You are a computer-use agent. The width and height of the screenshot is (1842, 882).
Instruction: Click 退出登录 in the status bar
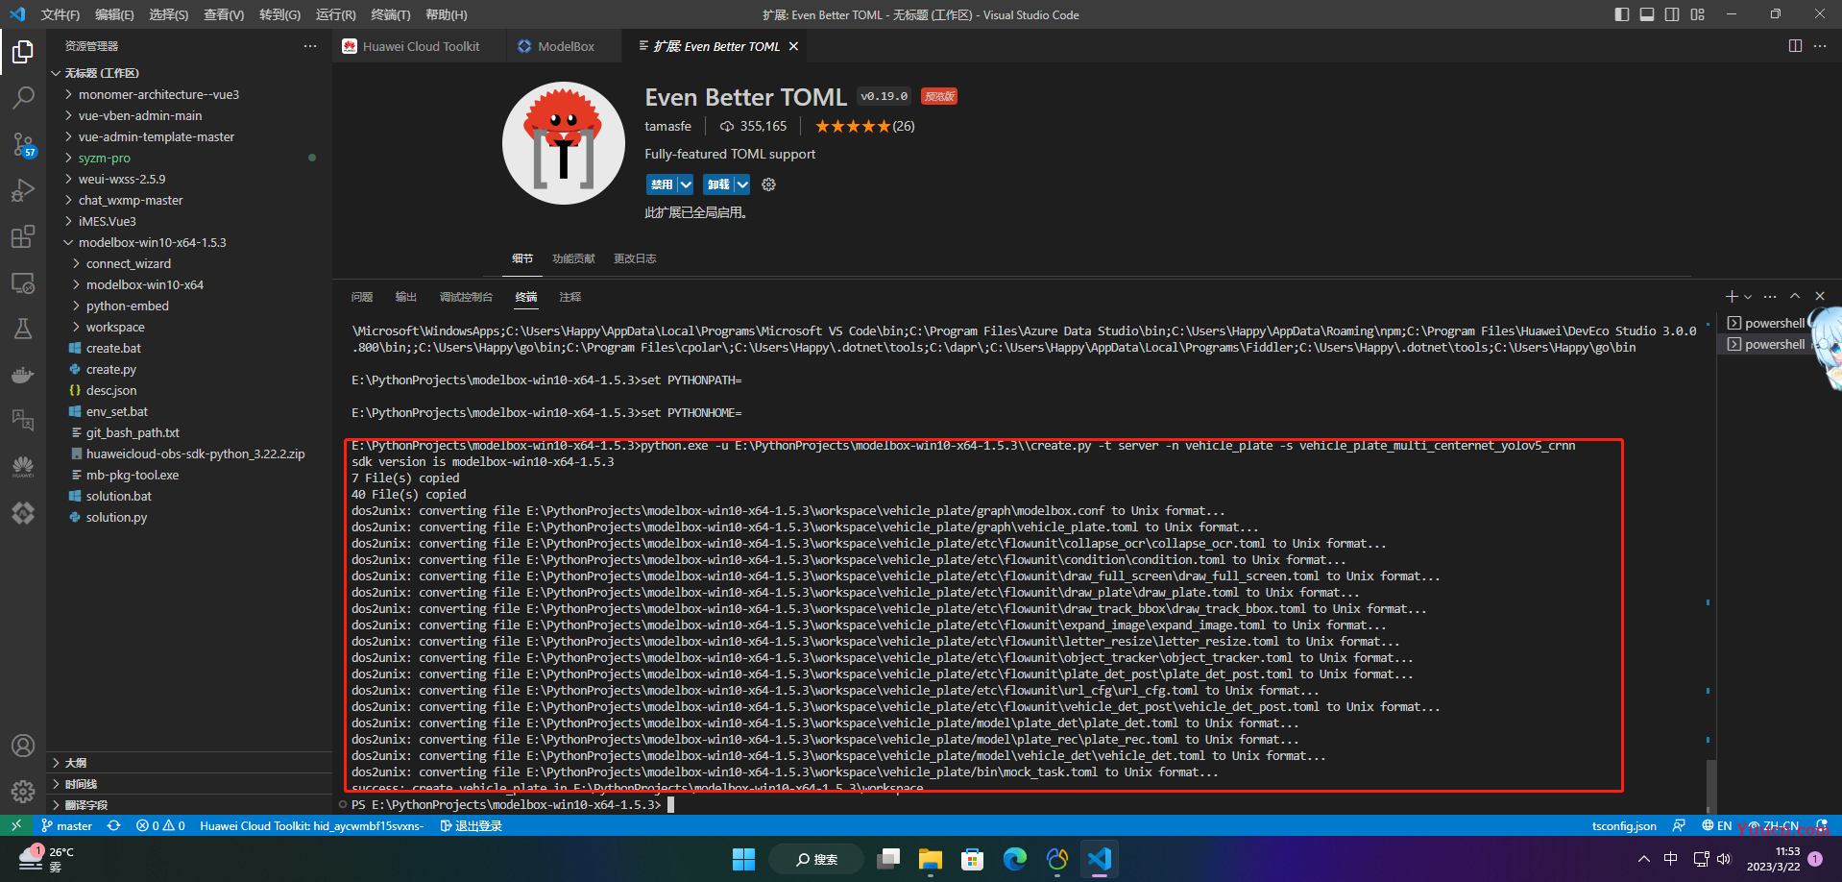(471, 825)
